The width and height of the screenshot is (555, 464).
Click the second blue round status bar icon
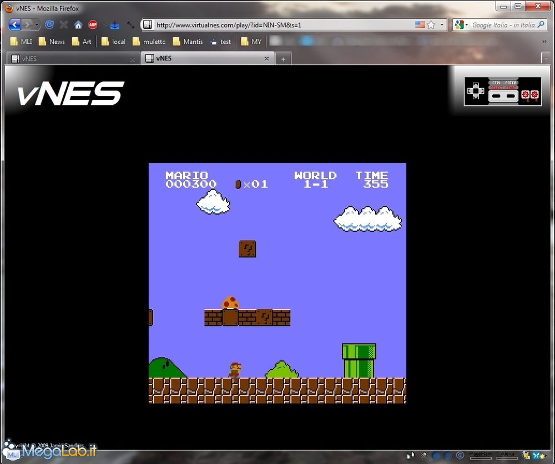[448, 456]
